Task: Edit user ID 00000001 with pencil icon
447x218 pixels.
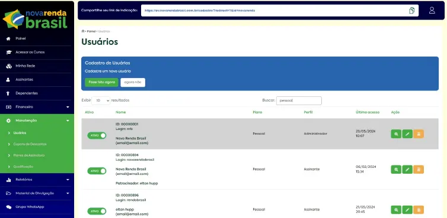Action: point(407,134)
